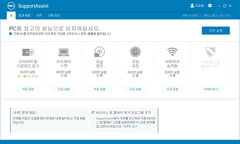The height and width of the screenshot is (144, 240).
Task: Click the performance tuning gauge icon
Action: tap(135, 52)
